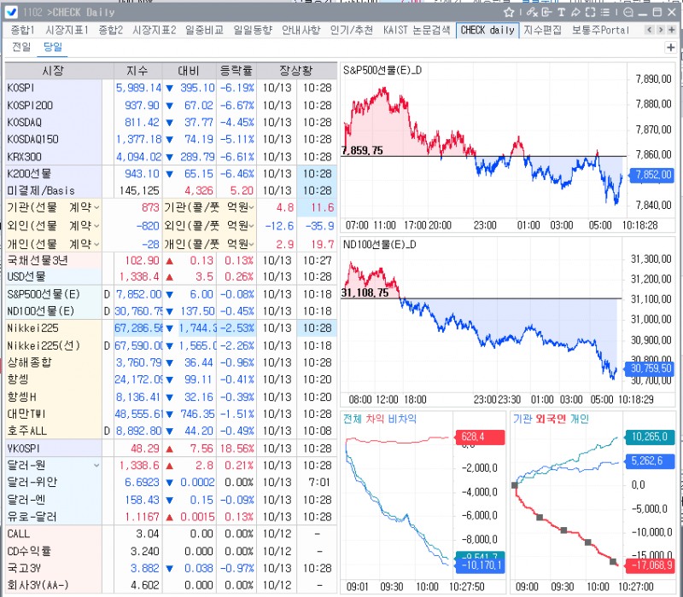Go to the 지수편집 tab
The width and height of the screenshot is (683, 597).
coord(542,30)
